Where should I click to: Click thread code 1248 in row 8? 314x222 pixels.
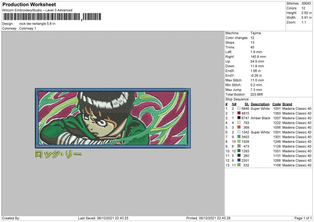(x=277, y=142)
